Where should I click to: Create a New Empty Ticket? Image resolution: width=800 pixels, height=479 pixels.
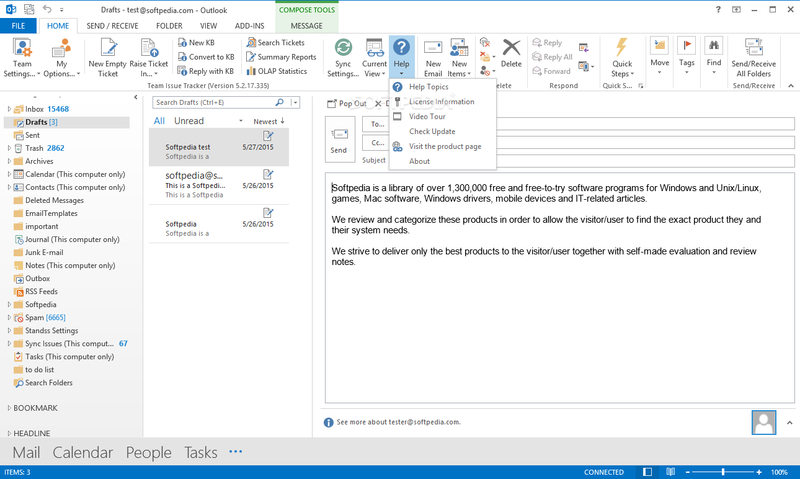point(107,58)
